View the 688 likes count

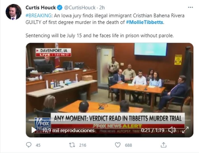click(128, 145)
